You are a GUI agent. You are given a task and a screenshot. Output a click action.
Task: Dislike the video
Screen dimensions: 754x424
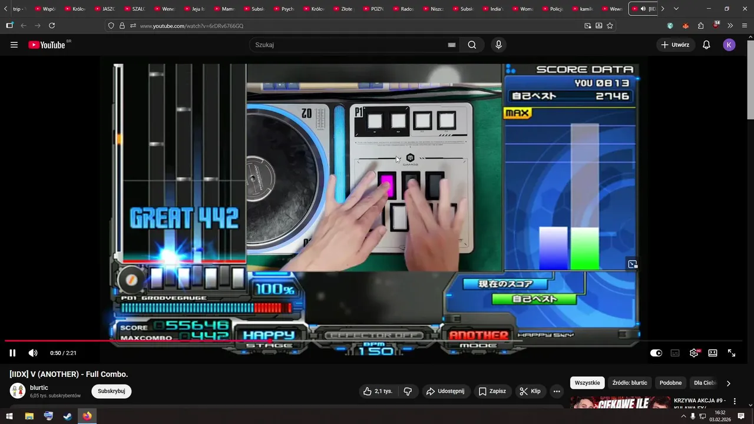[408, 391]
